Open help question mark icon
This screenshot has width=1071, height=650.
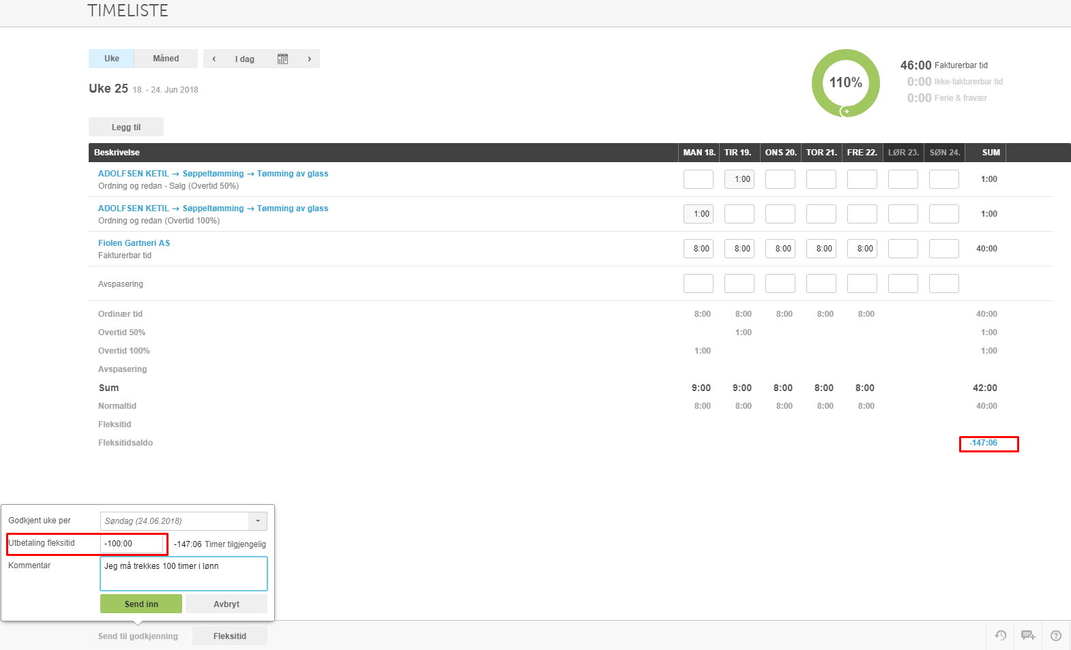click(x=1056, y=636)
